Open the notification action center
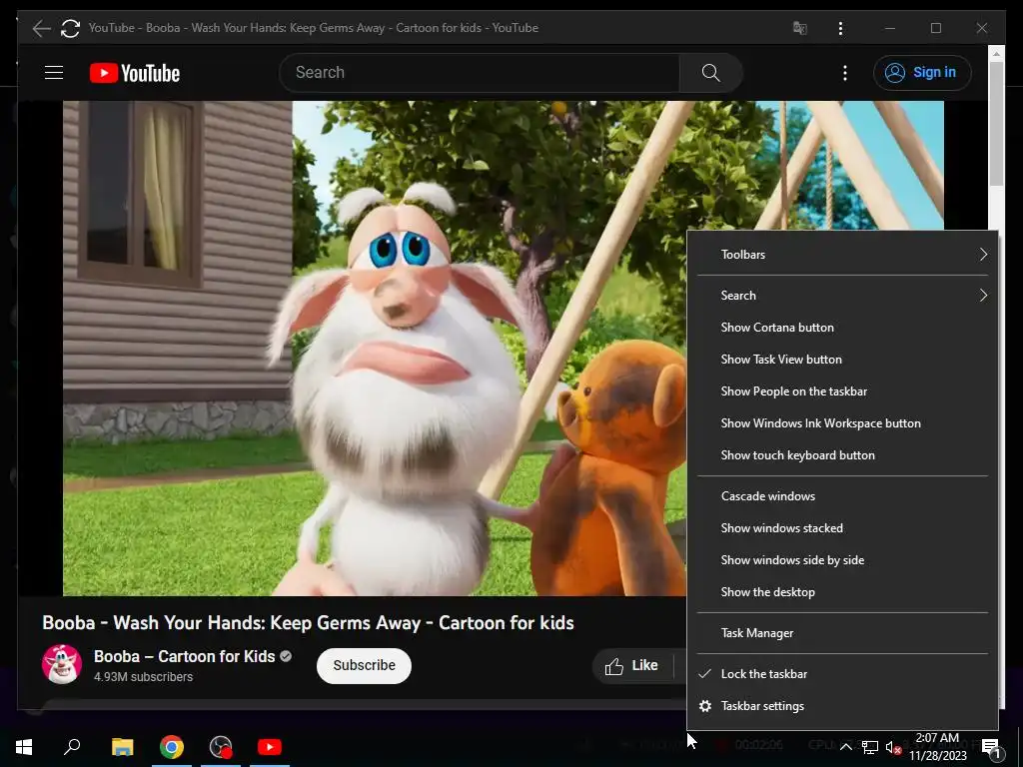This screenshot has height=767, width=1023. tap(991, 748)
